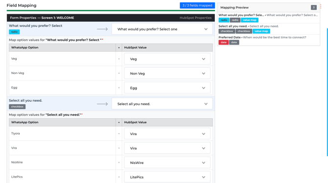Image resolution: width=328 pixels, height=183 pixels.
Task: Click the checkbox tag under 'Select all you need'
Action: [17, 107]
